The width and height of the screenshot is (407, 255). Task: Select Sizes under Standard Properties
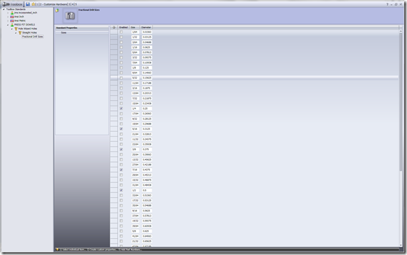point(63,33)
